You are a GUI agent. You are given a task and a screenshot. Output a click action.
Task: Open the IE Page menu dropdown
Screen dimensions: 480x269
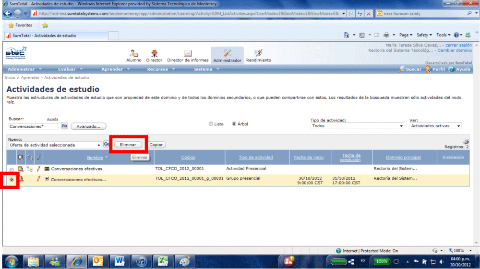tap(406, 35)
